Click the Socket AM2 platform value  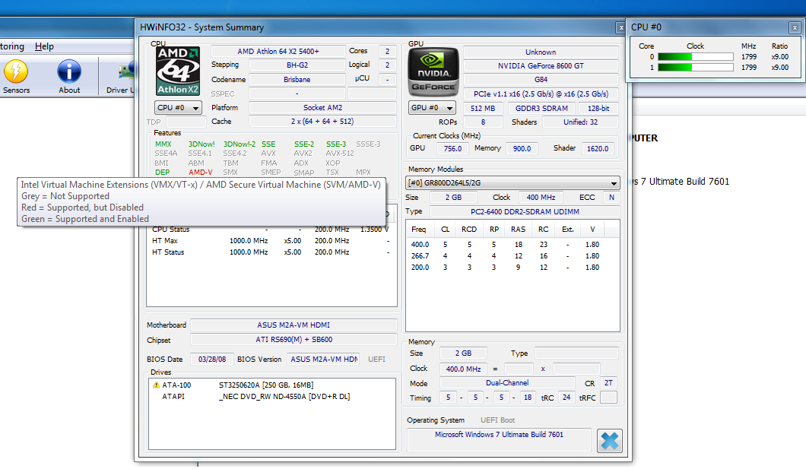pos(322,108)
